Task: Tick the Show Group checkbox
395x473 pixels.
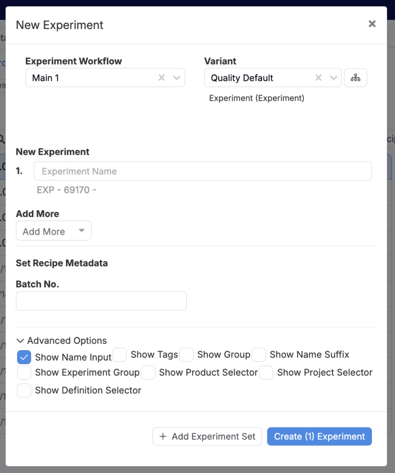Action: 186,355
